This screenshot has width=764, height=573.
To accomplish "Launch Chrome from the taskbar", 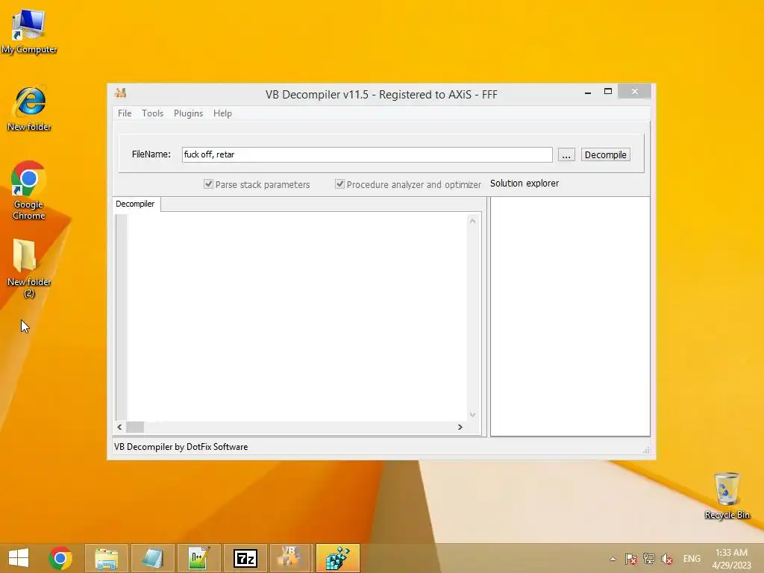I will 60,558.
